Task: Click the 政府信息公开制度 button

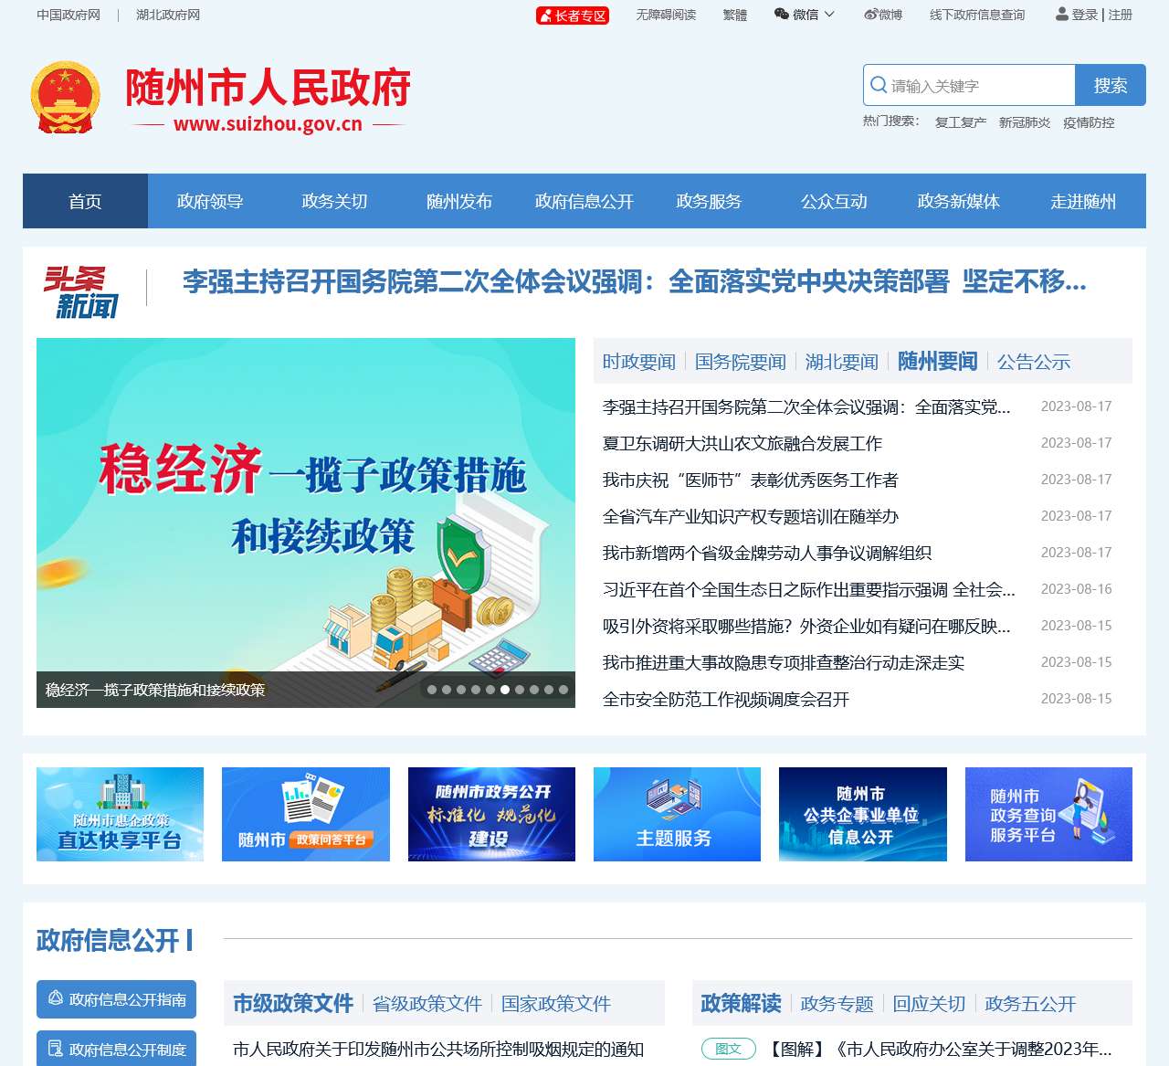Action: [116, 1049]
